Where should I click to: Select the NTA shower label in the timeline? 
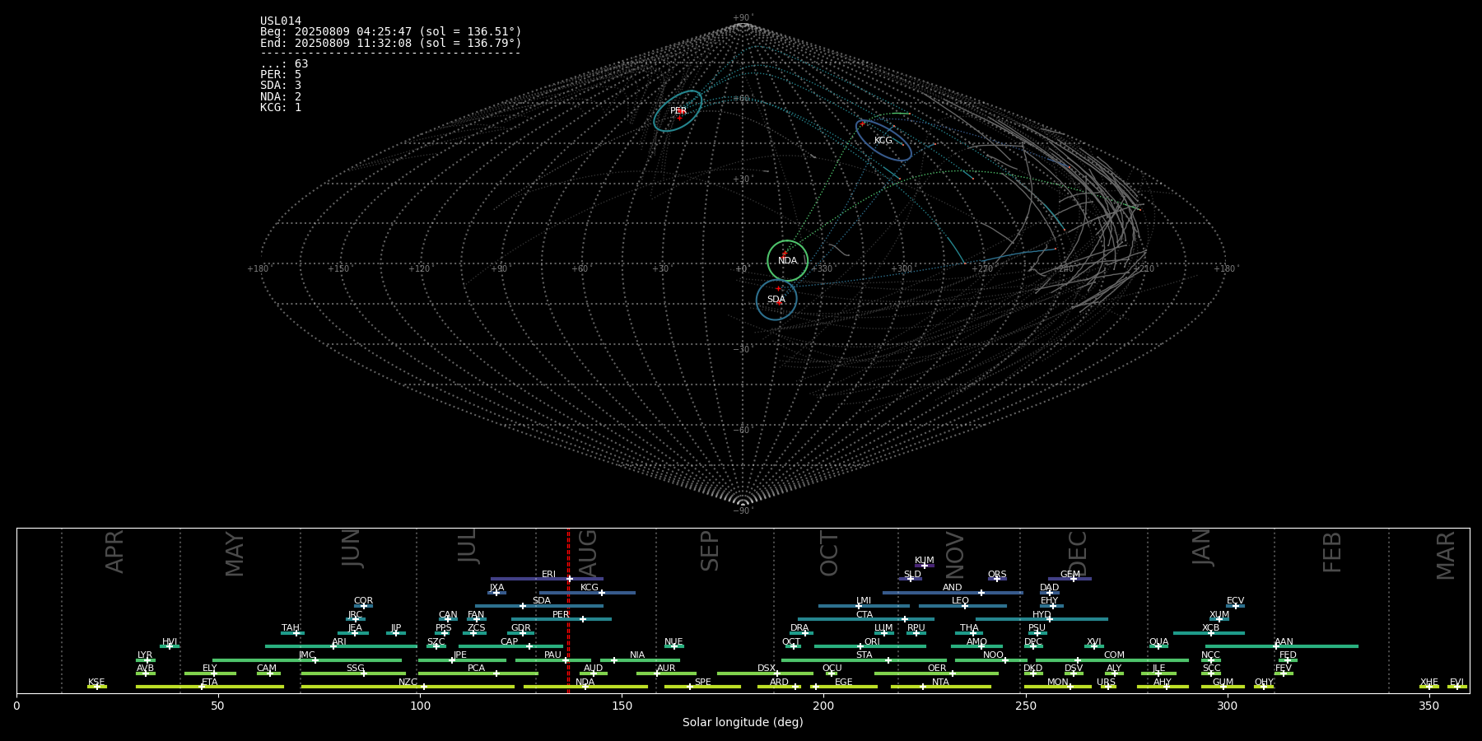[940, 683]
